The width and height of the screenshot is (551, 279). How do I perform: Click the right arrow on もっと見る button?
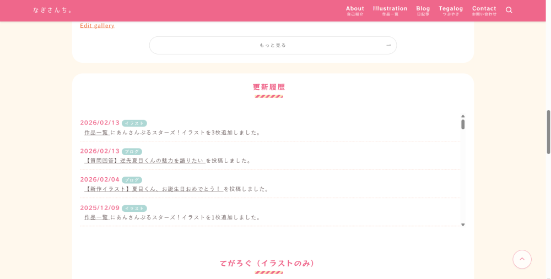pyautogui.click(x=388, y=45)
